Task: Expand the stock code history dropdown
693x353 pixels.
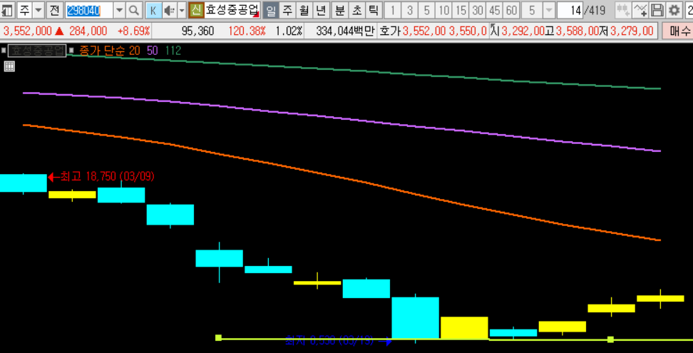Action: click(x=118, y=10)
